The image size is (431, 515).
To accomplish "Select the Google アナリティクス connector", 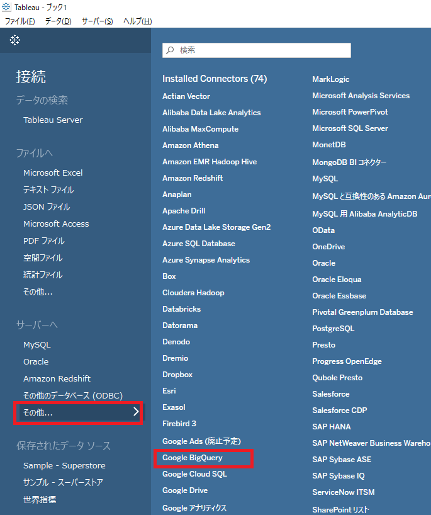I will (194, 508).
